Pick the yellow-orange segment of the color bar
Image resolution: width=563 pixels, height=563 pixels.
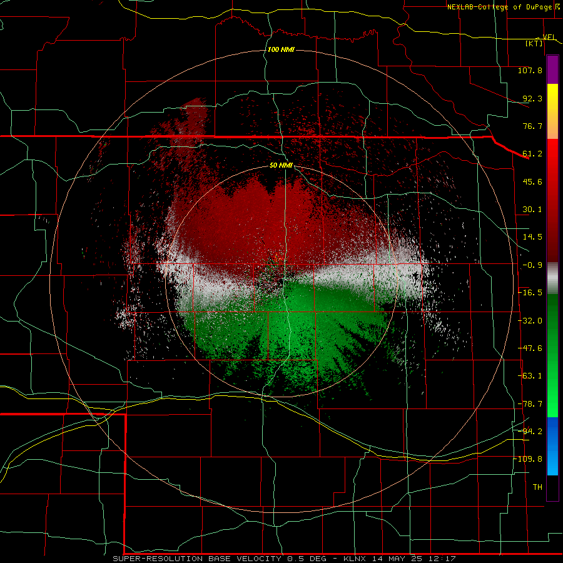(x=552, y=112)
